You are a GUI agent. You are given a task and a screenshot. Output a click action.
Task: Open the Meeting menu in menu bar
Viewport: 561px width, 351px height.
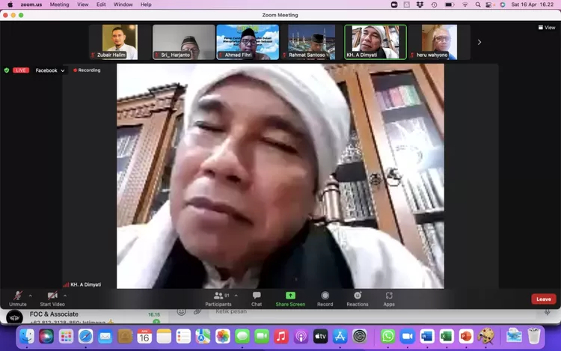coord(59,4)
